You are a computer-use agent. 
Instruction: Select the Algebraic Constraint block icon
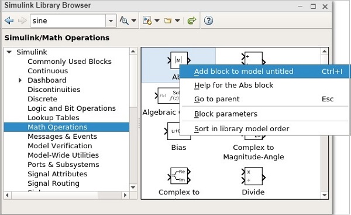[167, 95]
